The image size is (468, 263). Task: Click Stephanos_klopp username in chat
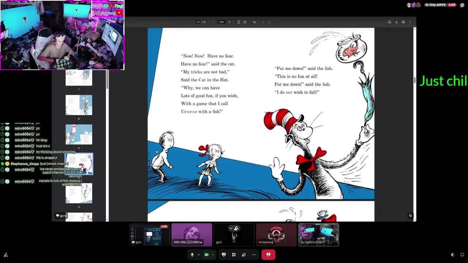coord(24,164)
